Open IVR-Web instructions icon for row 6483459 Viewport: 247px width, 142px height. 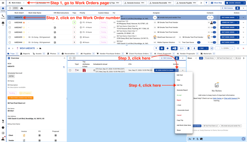click(x=55, y=37)
